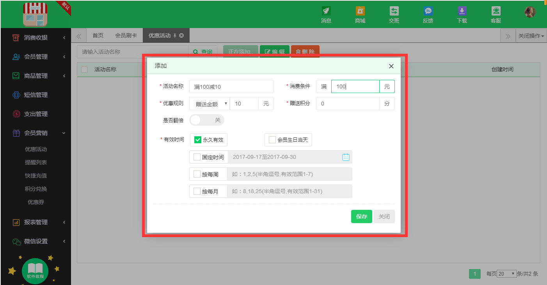Open the calendar date picker icon
The image size is (547, 285).
[x=346, y=157]
